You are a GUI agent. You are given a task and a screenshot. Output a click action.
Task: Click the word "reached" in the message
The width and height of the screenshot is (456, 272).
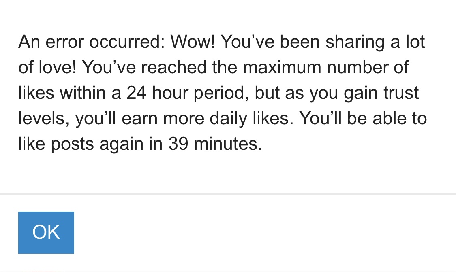click(174, 67)
